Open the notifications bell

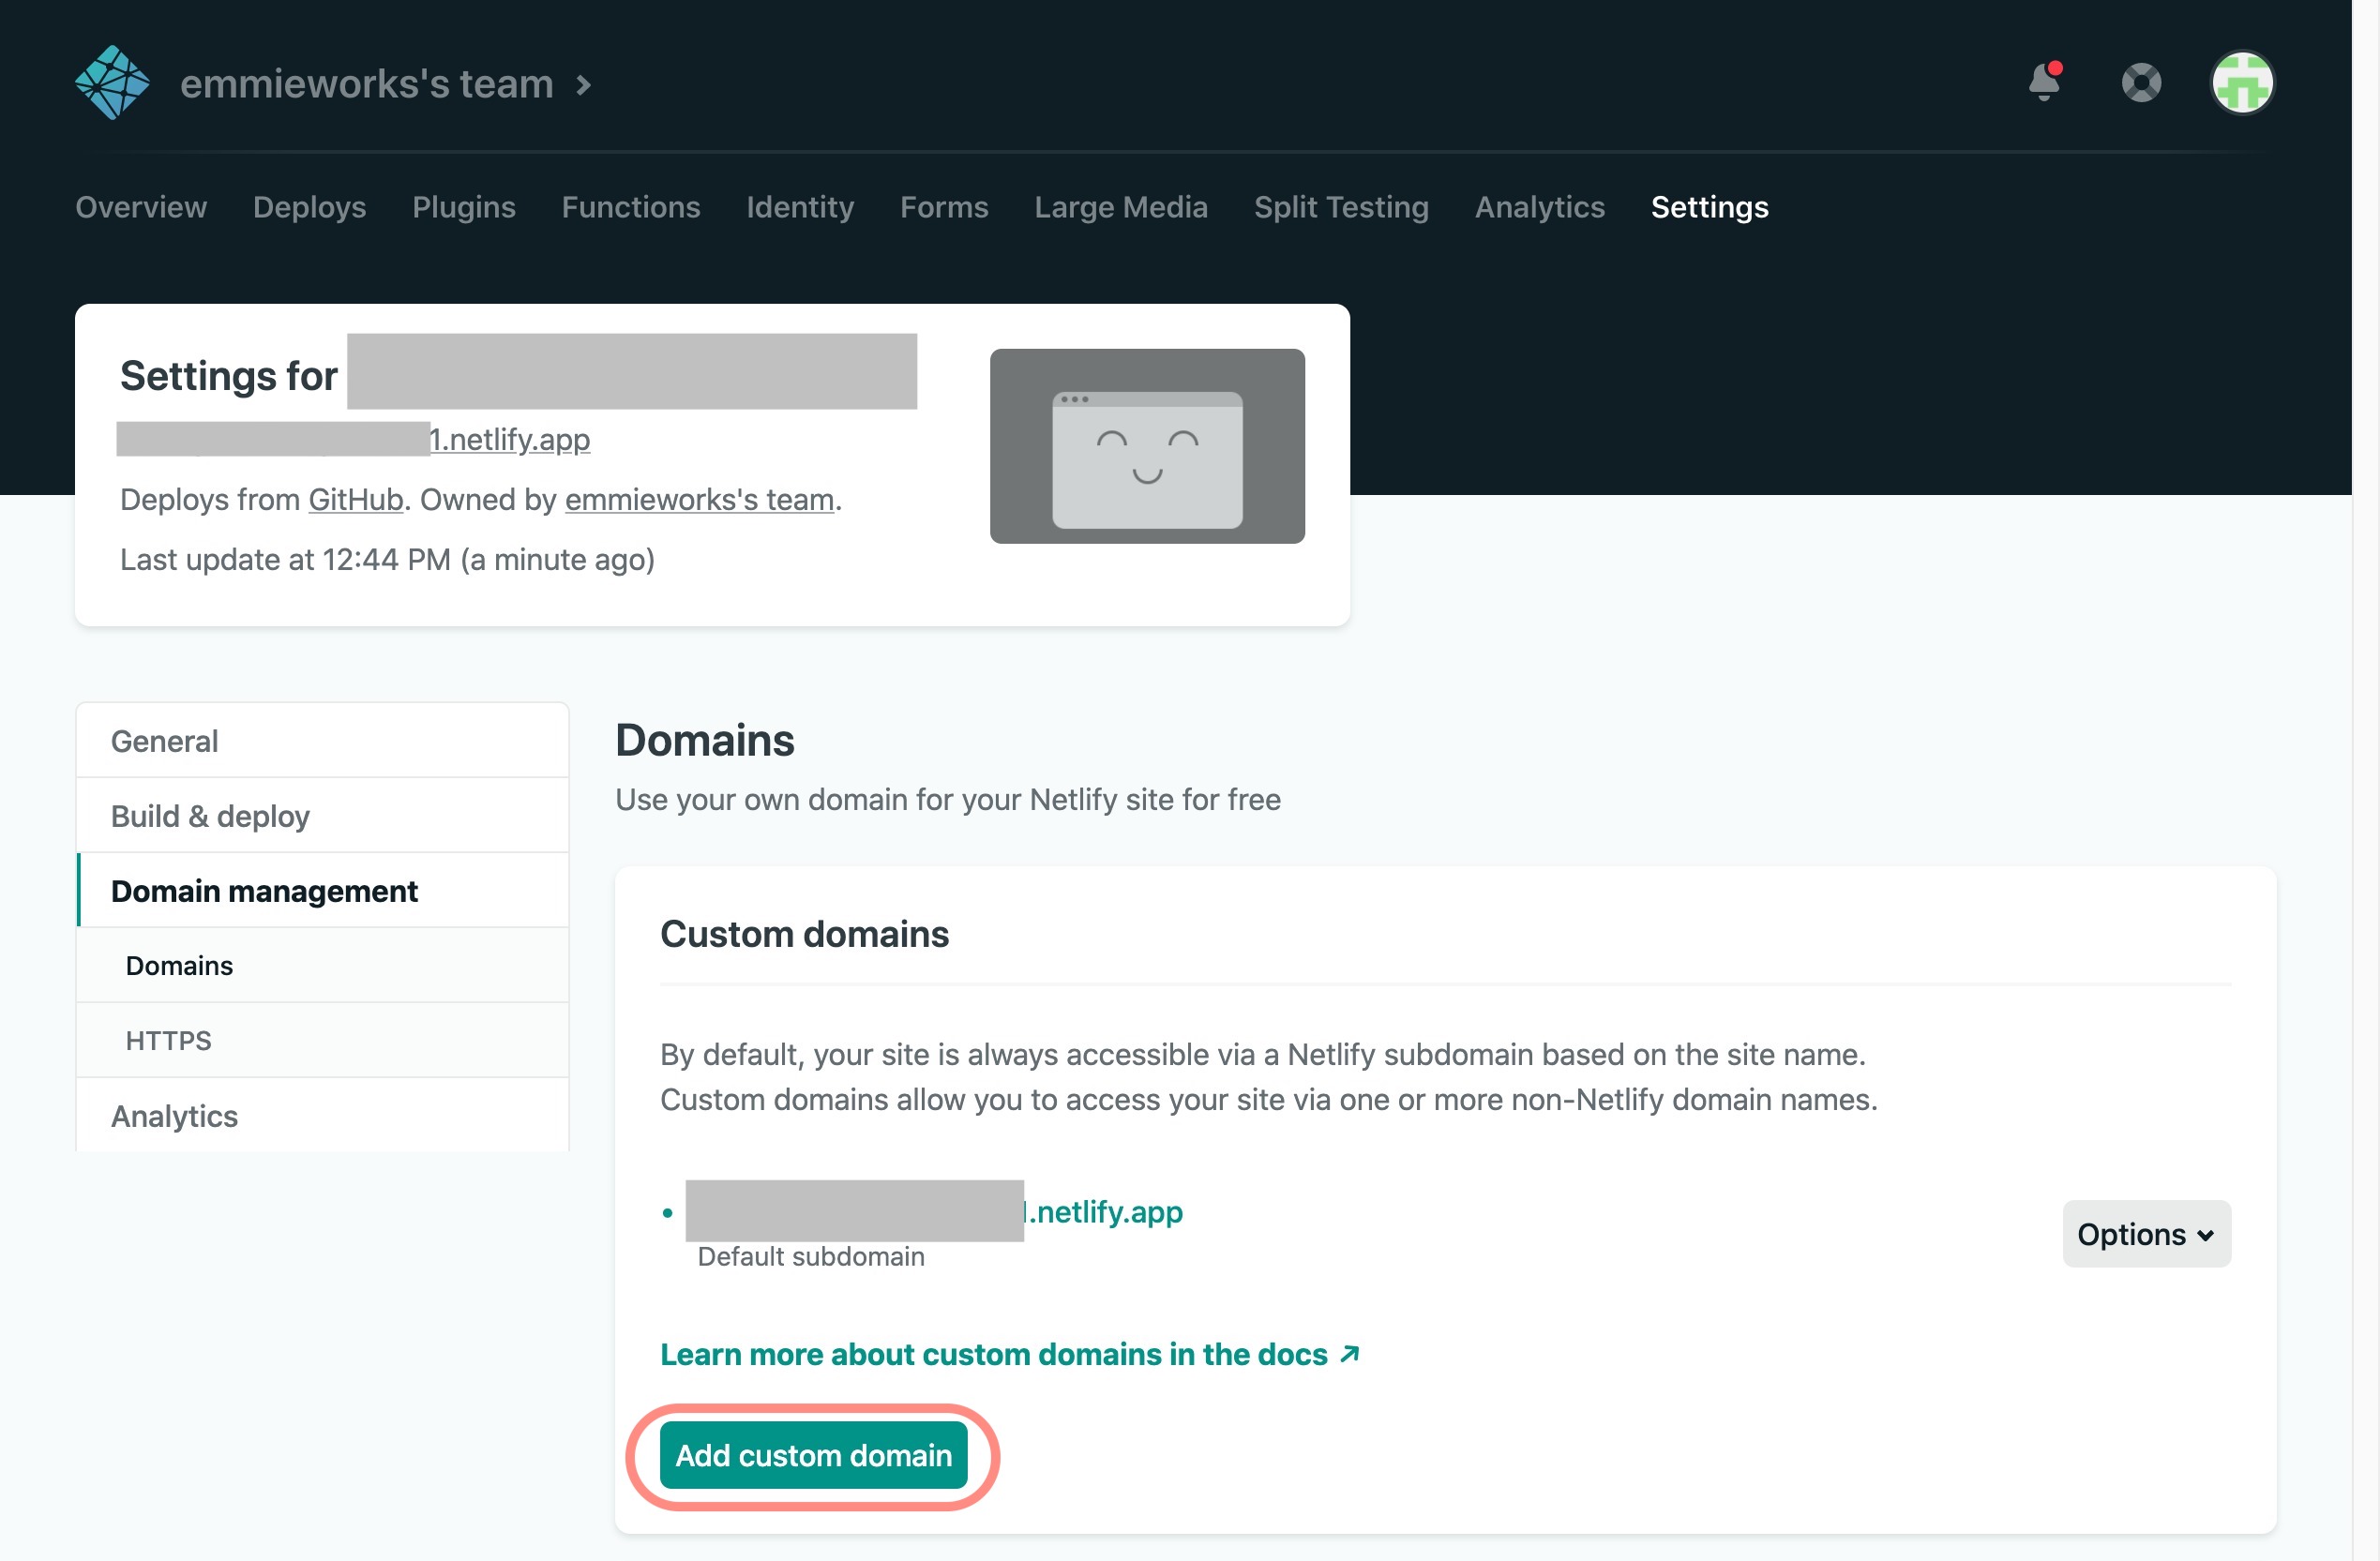[2045, 82]
